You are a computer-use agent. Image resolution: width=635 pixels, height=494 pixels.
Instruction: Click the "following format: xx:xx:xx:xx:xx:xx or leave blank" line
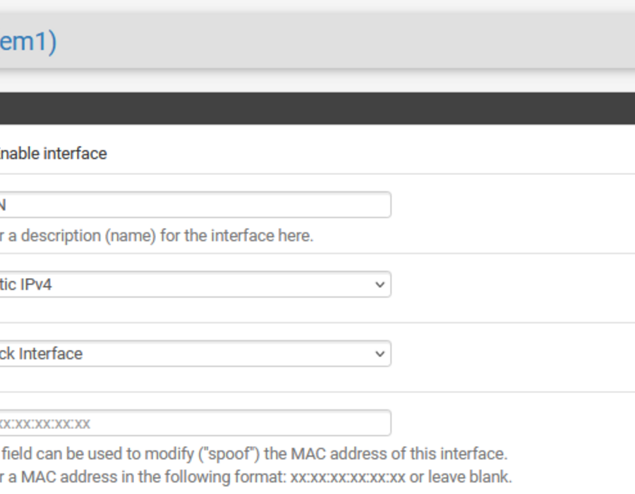(256, 477)
